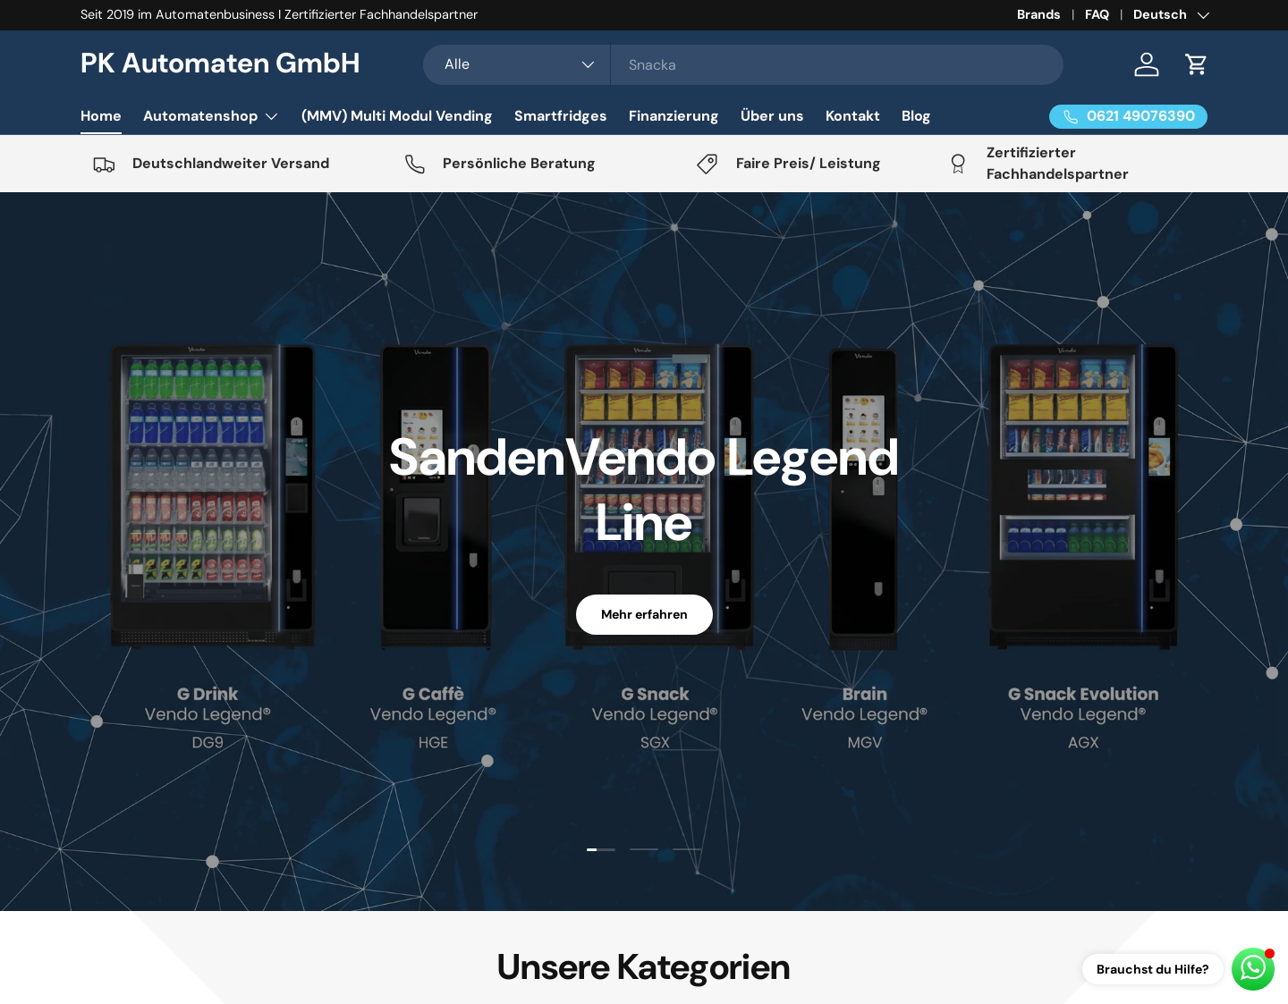Click the G Snack Evolution machine image
Screen dimensions: 1288x1004
1083,496
